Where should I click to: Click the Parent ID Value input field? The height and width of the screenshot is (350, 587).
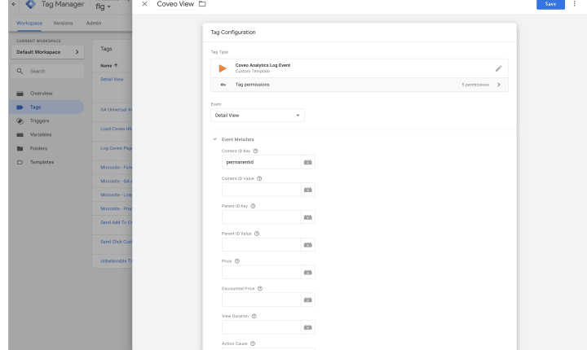(x=262, y=244)
